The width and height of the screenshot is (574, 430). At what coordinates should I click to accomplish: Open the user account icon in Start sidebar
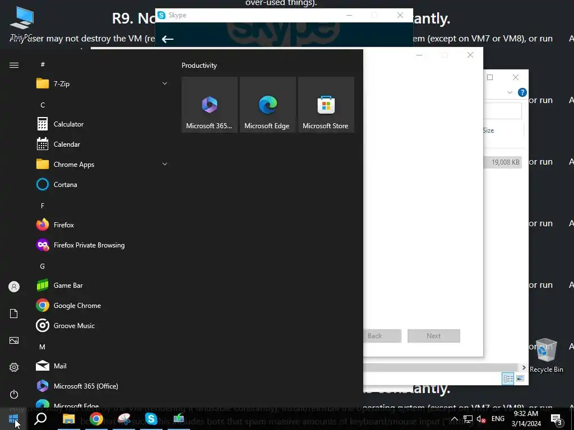point(14,287)
